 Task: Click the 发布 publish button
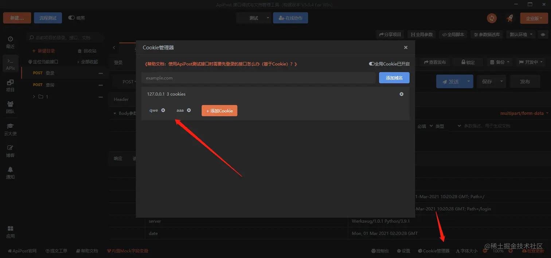pyautogui.click(x=525, y=82)
